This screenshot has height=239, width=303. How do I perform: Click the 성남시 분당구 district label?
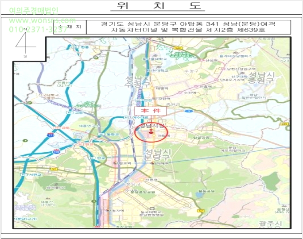coord(157,154)
